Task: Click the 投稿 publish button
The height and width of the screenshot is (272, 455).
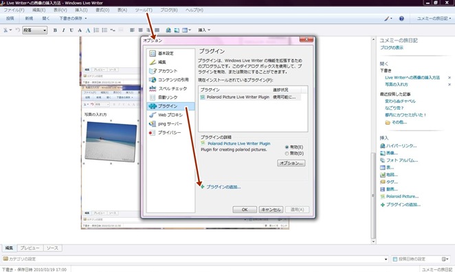Action: pyautogui.click(x=10, y=18)
